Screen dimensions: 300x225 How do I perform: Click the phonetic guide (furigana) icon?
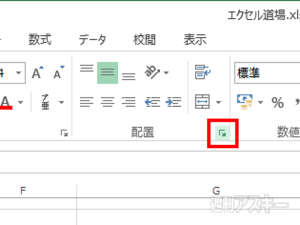45,102
